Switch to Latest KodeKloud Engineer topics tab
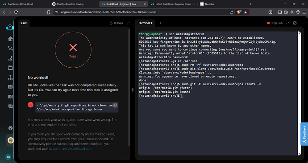 173,4
